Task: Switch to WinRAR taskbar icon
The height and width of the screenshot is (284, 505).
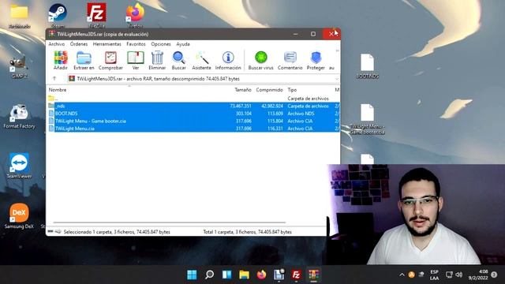Action: click(x=314, y=275)
